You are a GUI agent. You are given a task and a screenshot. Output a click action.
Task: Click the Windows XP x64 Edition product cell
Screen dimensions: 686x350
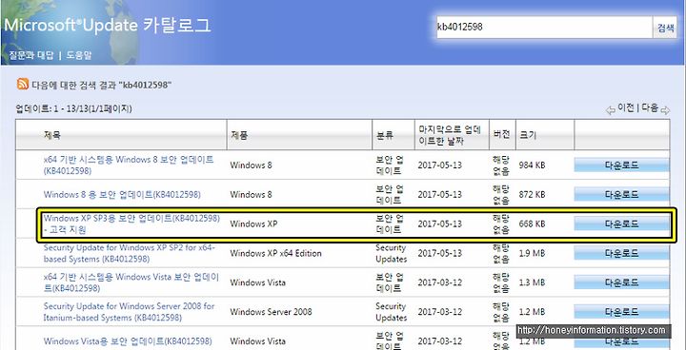pyautogui.click(x=275, y=253)
